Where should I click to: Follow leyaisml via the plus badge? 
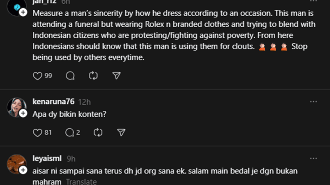[x=23, y=171]
